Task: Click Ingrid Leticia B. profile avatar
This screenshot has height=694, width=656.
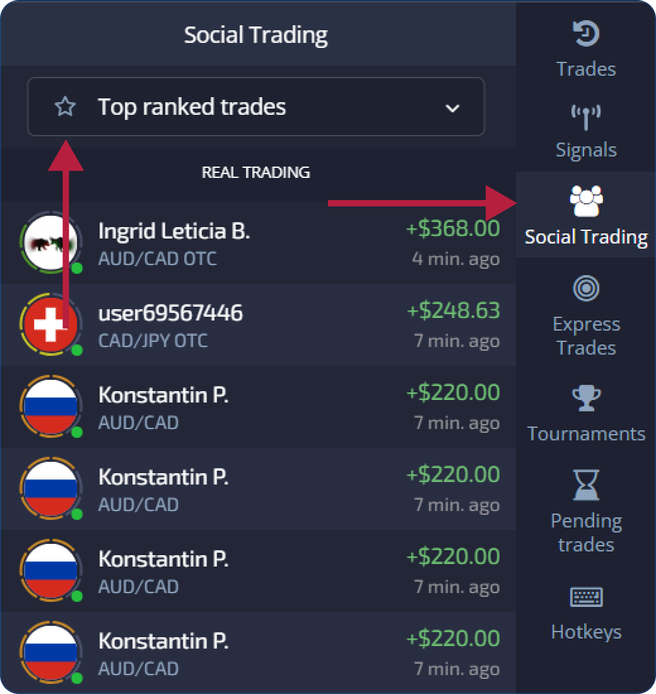Action: pyautogui.click(x=50, y=242)
